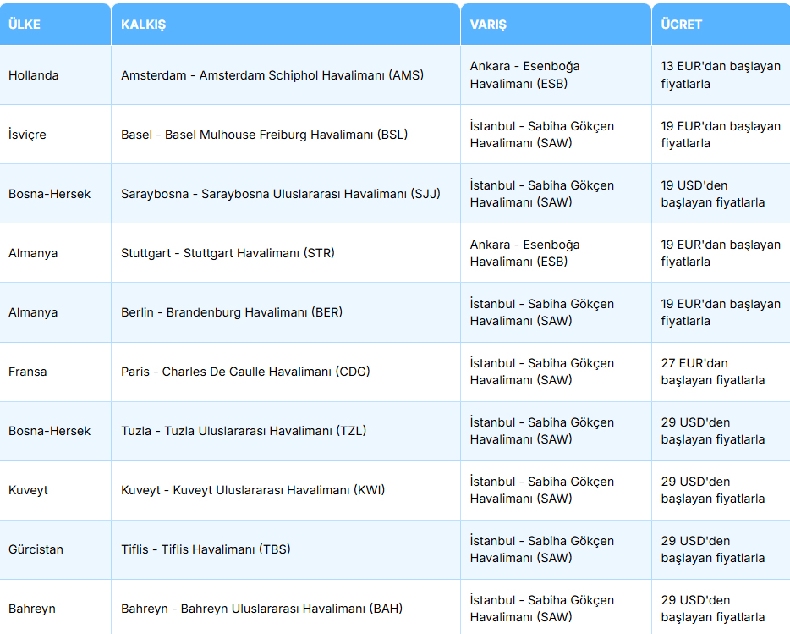Select the Gürcistan country cell
This screenshot has width=790, height=634.
click(36, 549)
